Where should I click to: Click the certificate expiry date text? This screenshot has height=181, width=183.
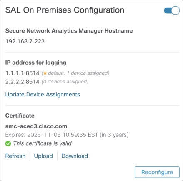(67, 135)
